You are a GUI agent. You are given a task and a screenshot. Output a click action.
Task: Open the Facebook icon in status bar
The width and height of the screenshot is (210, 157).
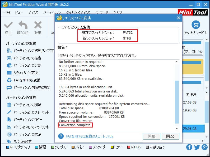(189, 147)
